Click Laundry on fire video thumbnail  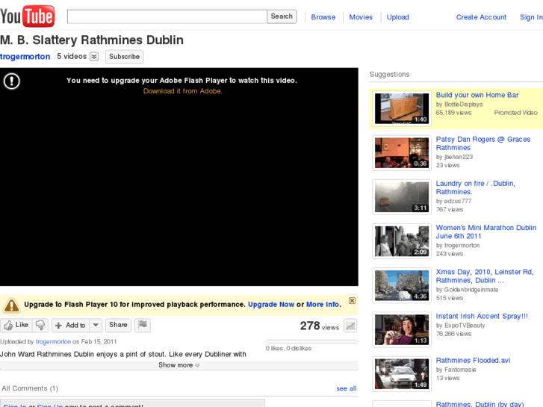tap(402, 196)
